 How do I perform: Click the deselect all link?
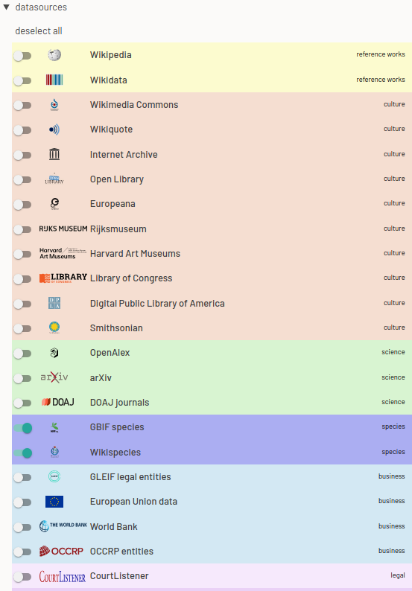[39, 31]
